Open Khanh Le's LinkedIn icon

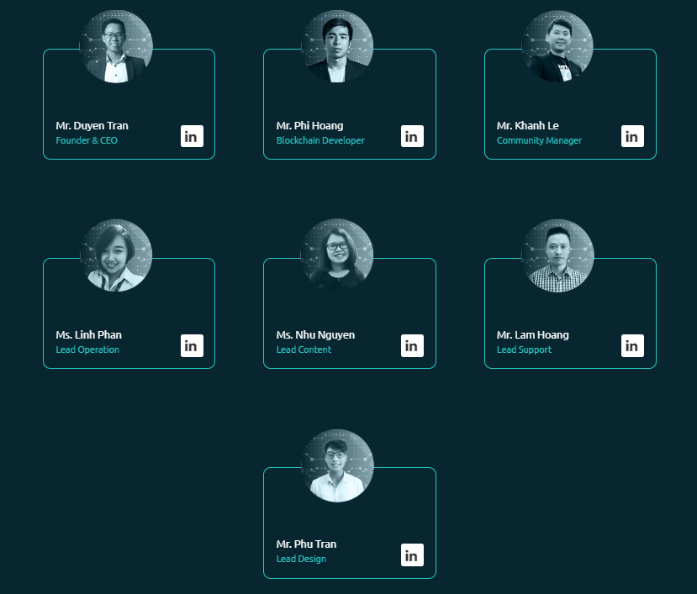click(632, 136)
